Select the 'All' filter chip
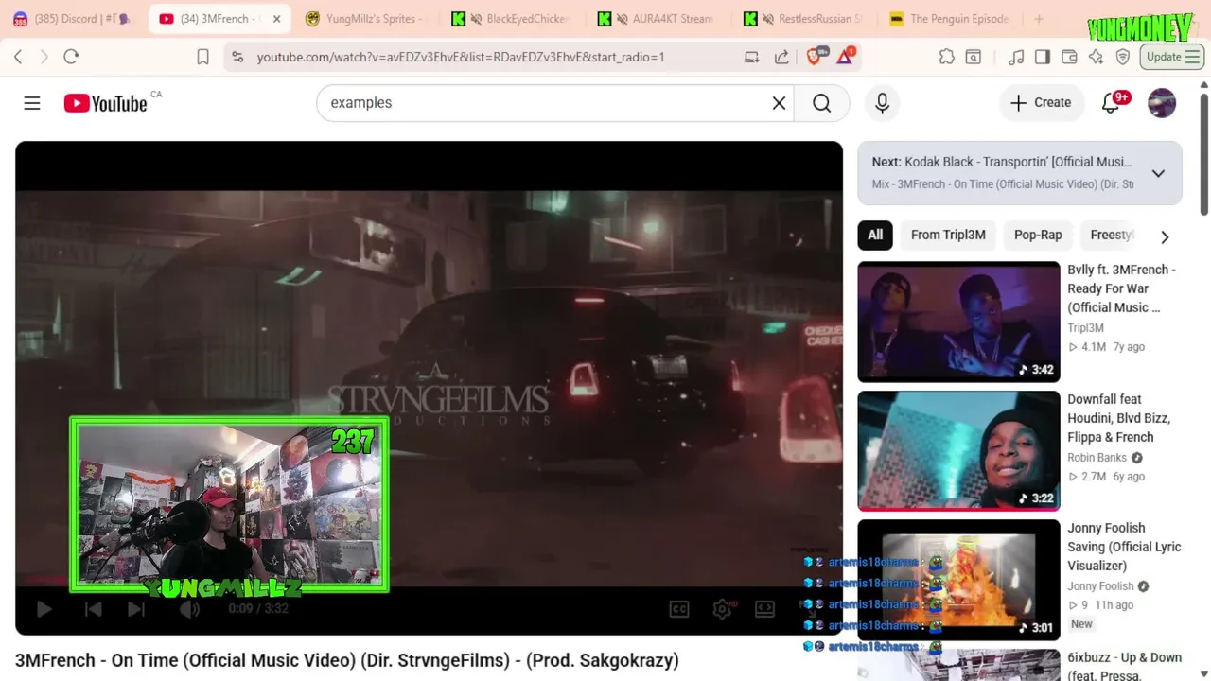The image size is (1211, 681). pos(875,235)
